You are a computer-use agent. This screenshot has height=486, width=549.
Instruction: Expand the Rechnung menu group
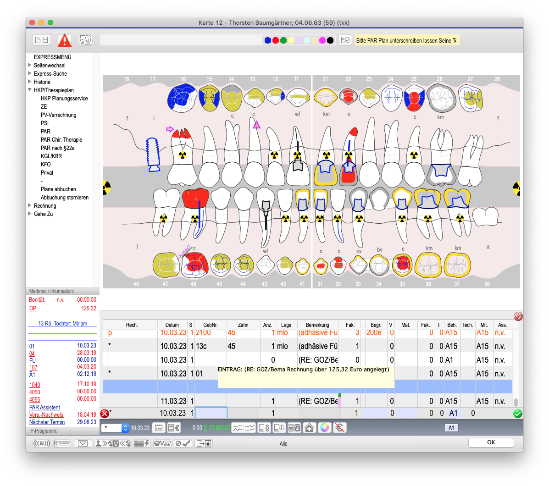click(30, 206)
